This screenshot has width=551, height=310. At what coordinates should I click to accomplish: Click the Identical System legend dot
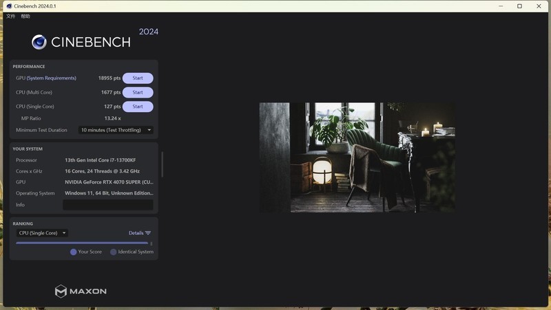coord(114,252)
